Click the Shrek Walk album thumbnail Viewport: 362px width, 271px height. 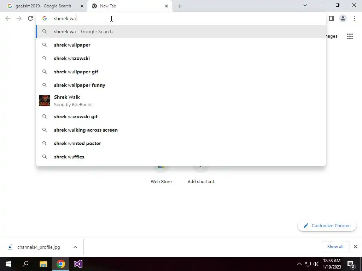coord(45,101)
